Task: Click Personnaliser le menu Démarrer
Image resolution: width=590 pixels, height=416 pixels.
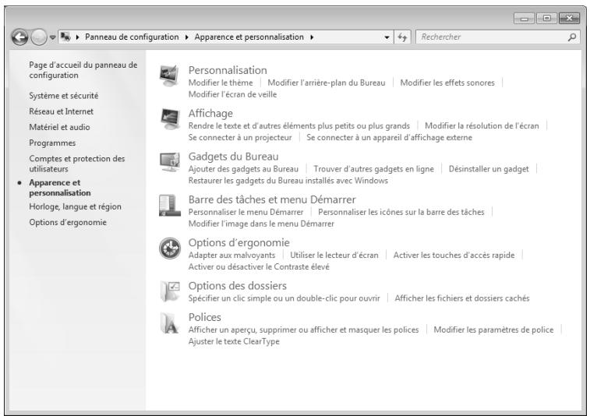Action: (x=246, y=212)
